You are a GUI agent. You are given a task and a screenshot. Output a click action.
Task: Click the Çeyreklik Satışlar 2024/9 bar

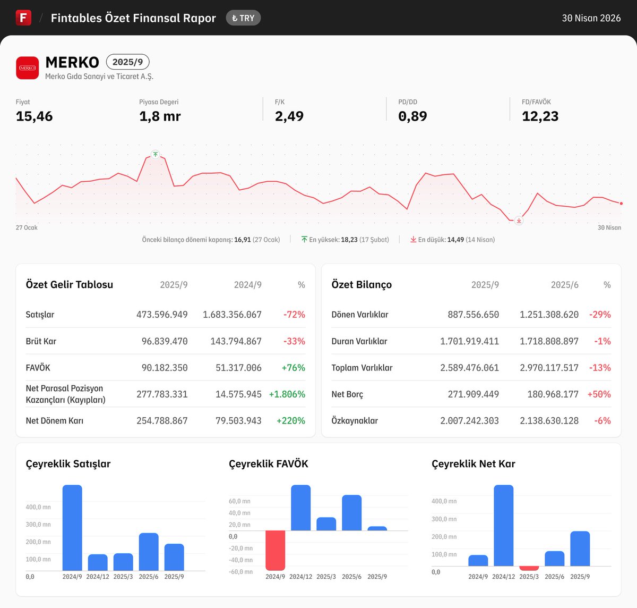click(x=72, y=528)
